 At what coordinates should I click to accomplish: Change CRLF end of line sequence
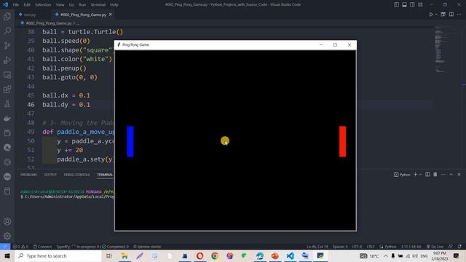point(371,247)
